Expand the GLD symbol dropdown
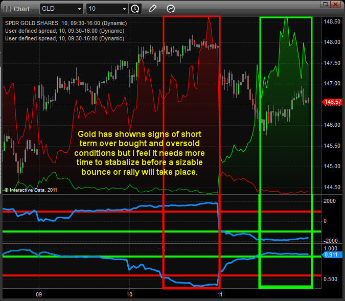 [79, 9]
